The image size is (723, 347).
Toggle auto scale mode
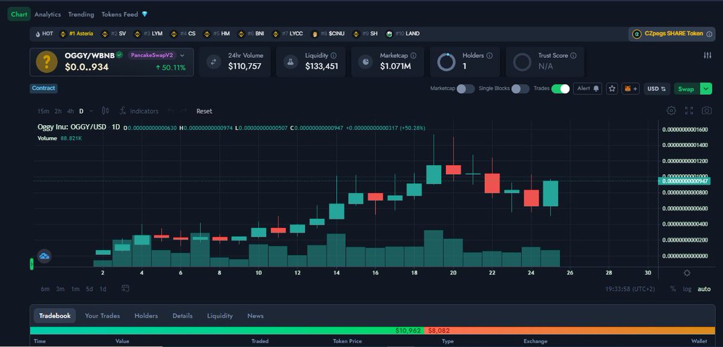[704, 289]
